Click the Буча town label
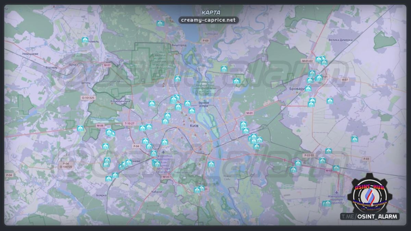The width and height of the screenshot is (411, 231). (x=72, y=64)
